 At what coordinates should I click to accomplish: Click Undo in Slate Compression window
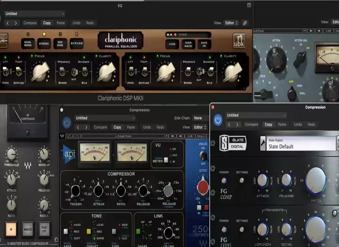(x=298, y=125)
